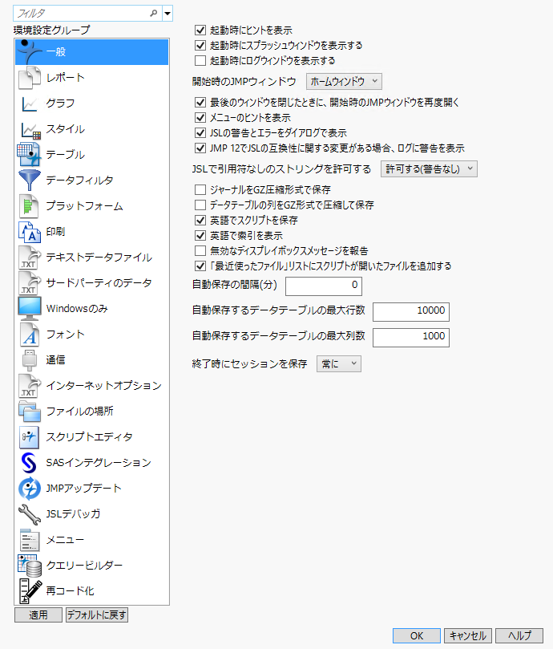Image resolution: width=553 pixels, height=649 pixels.
Task: Open the 再コード化 preferences icon
Action: tap(30, 590)
